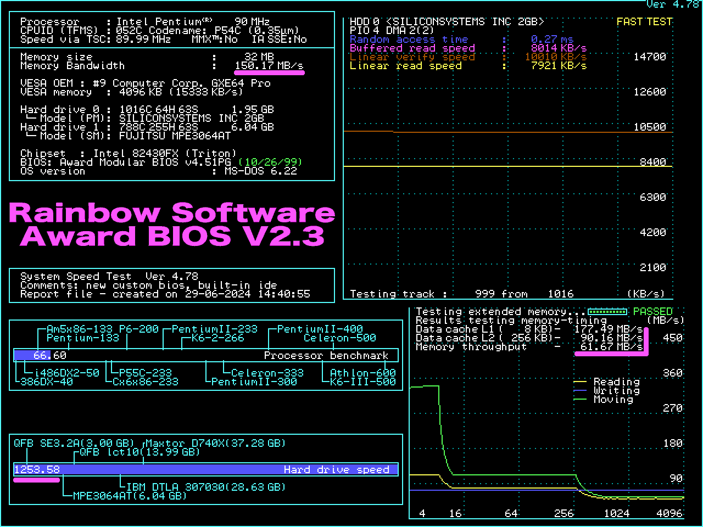
Task: Select the 10500 axis label on HDD graph
Action: coord(650,127)
